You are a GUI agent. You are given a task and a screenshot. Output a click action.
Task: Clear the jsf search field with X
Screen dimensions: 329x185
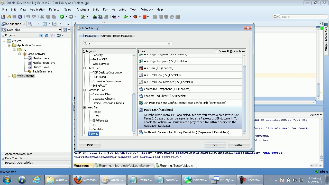(x=169, y=43)
